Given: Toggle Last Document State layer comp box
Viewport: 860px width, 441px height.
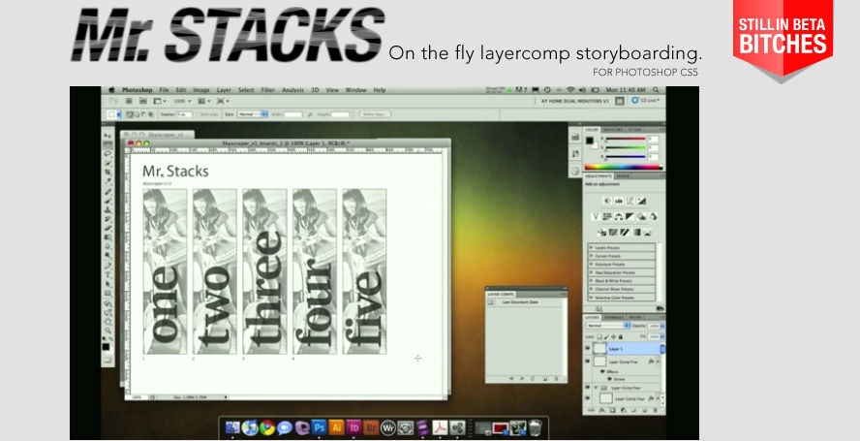Looking at the screenshot, I should [490, 302].
